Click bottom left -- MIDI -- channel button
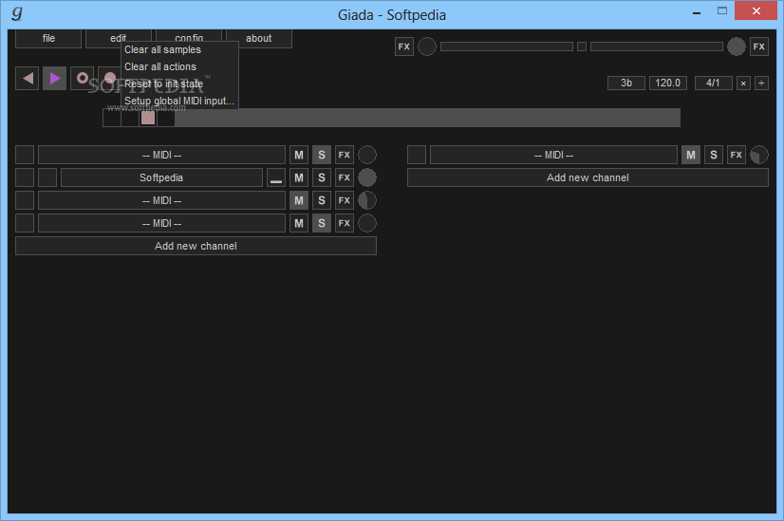Viewport: 784px width, 521px height. click(x=161, y=223)
